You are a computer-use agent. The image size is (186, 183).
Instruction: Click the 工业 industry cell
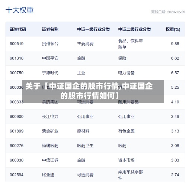(81, 73)
